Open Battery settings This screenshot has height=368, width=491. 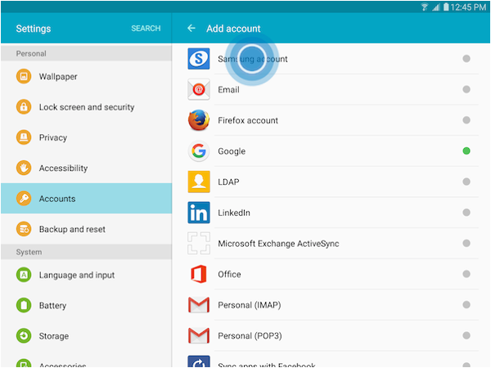point(86,305)
